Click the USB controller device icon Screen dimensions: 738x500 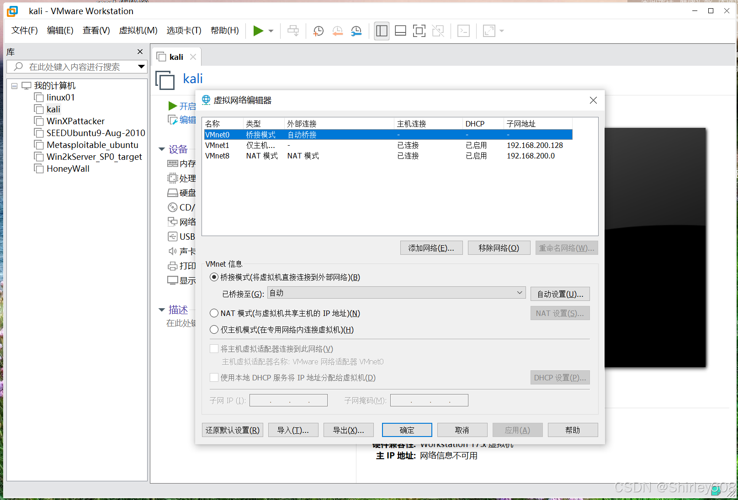point(172,237)
